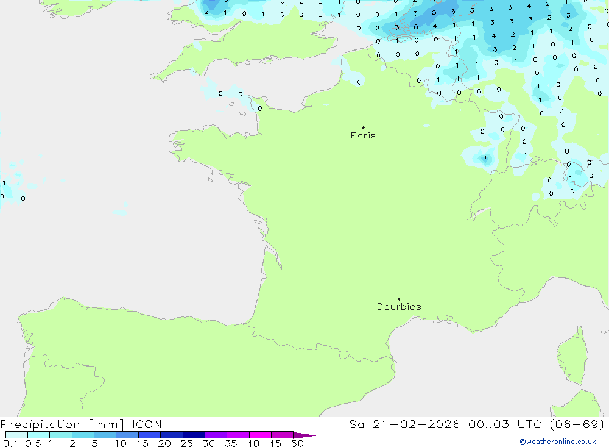The image size is (609, 447).
Task: Pick the legend swatch between 10 and 15
Action: coord(127,435)
